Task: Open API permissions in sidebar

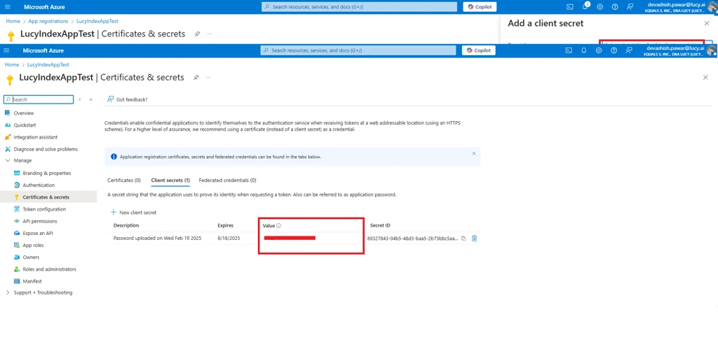Action: [x=40, y=221]
